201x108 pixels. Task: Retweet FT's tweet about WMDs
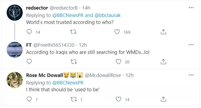[x=74, y=62]
